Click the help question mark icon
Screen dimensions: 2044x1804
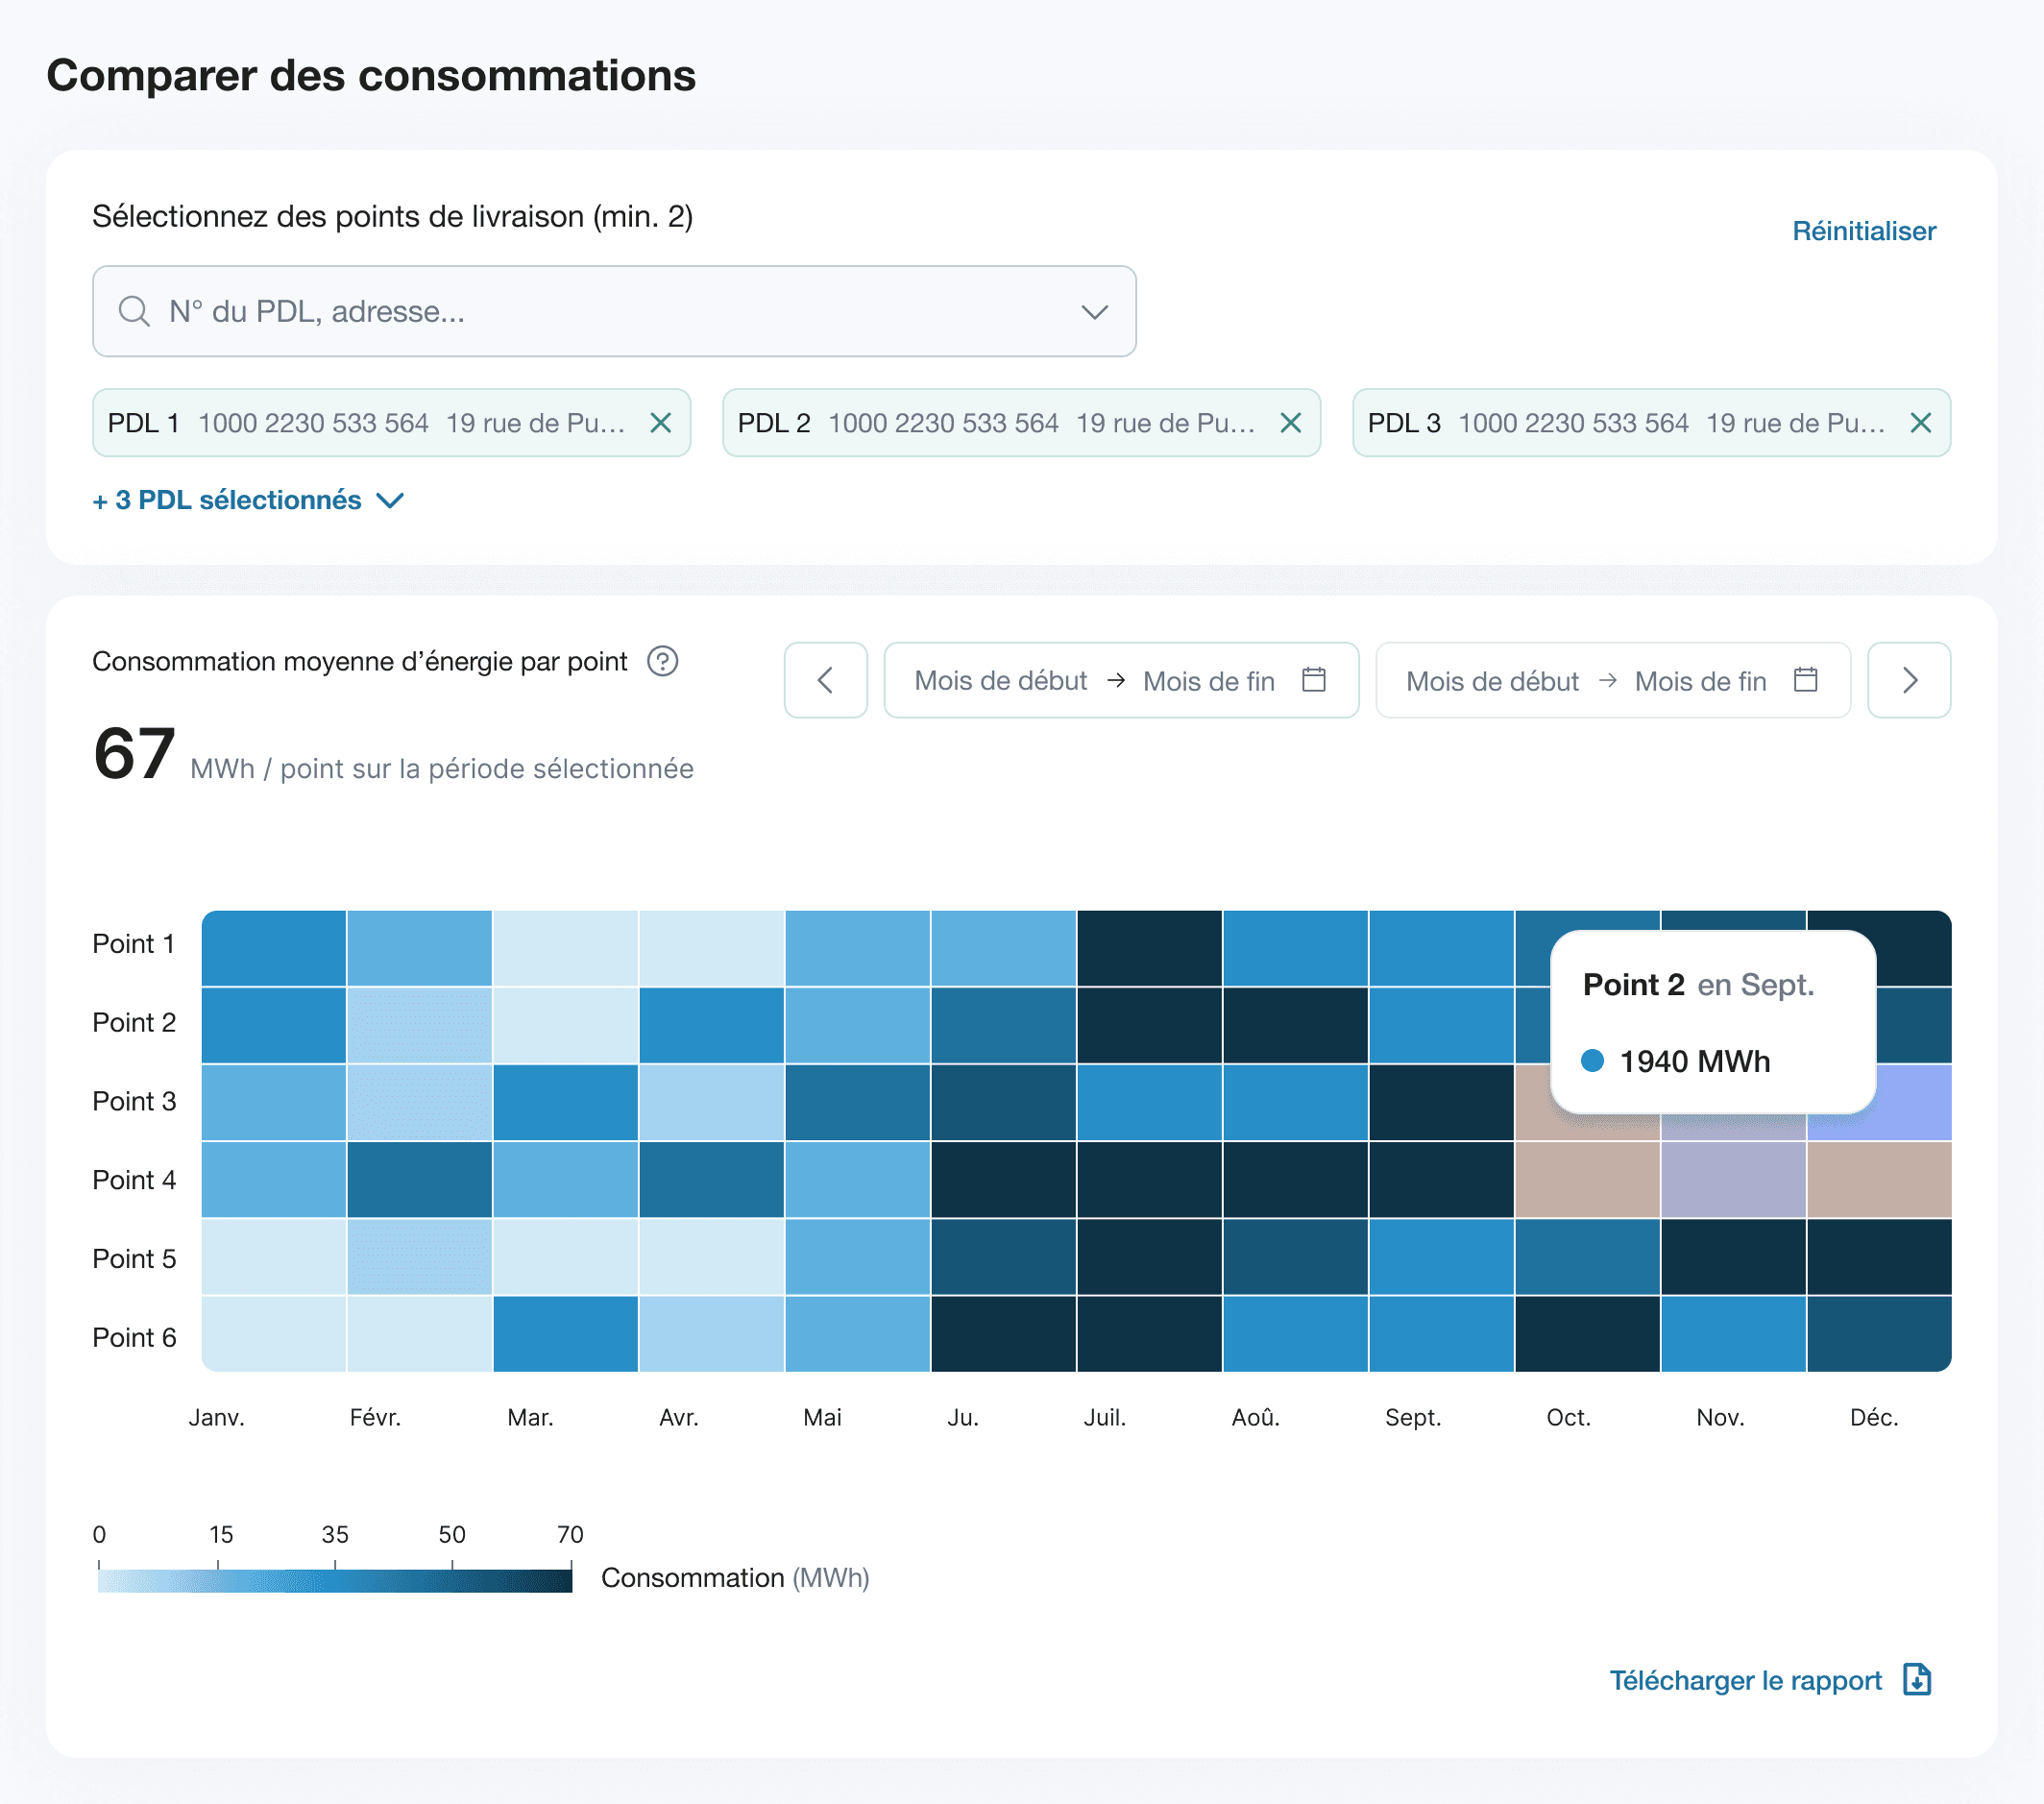[x=662, y=661]
